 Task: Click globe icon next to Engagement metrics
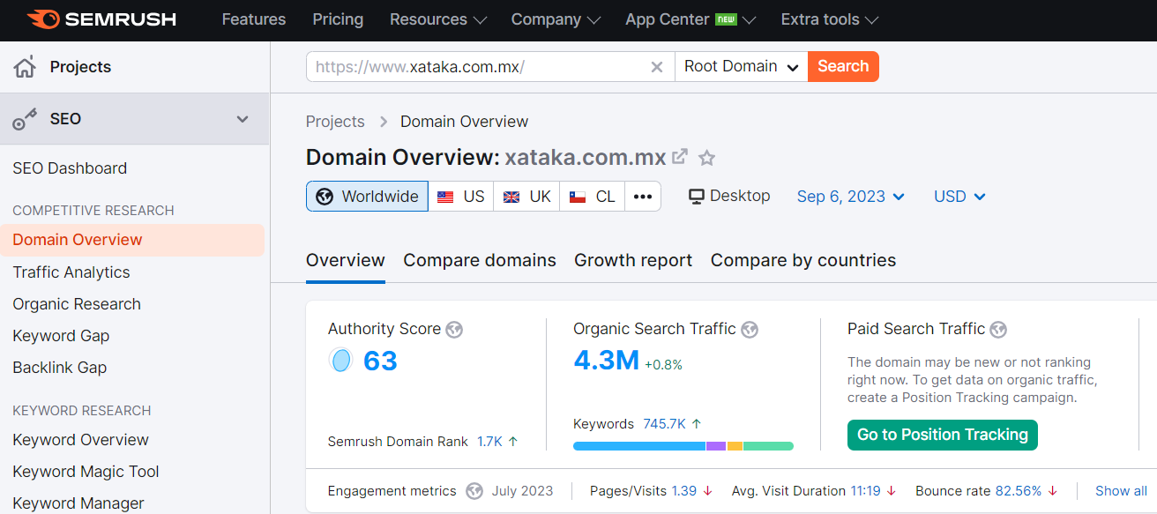(474, 491)
